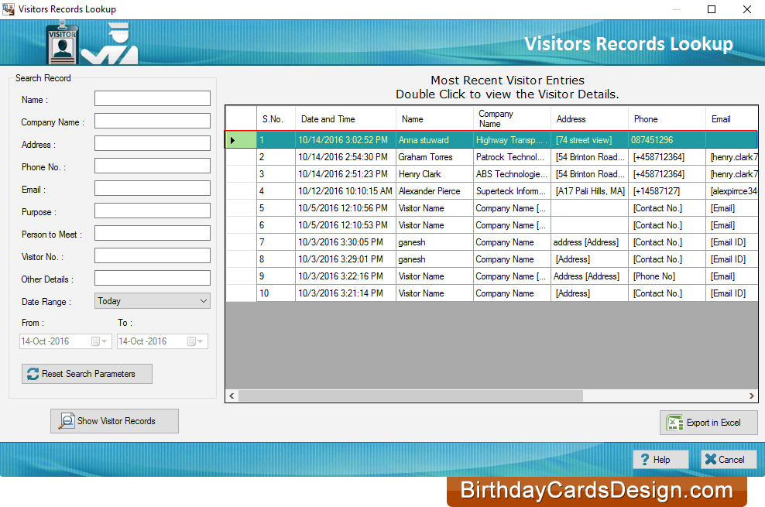Click the security guard icon in header

[110, 44]
